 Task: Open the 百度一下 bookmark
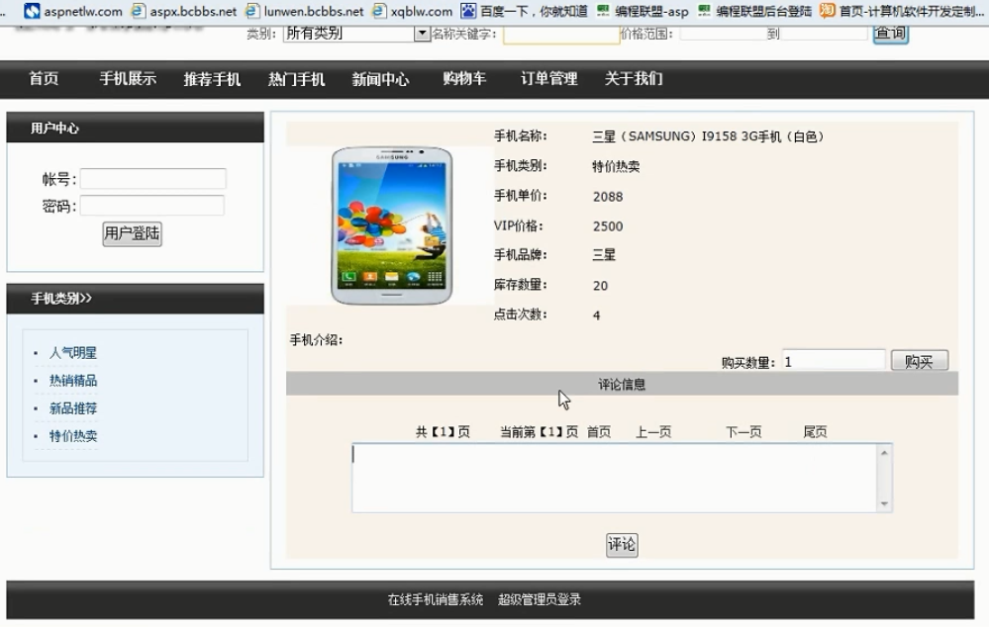[524, 11]
